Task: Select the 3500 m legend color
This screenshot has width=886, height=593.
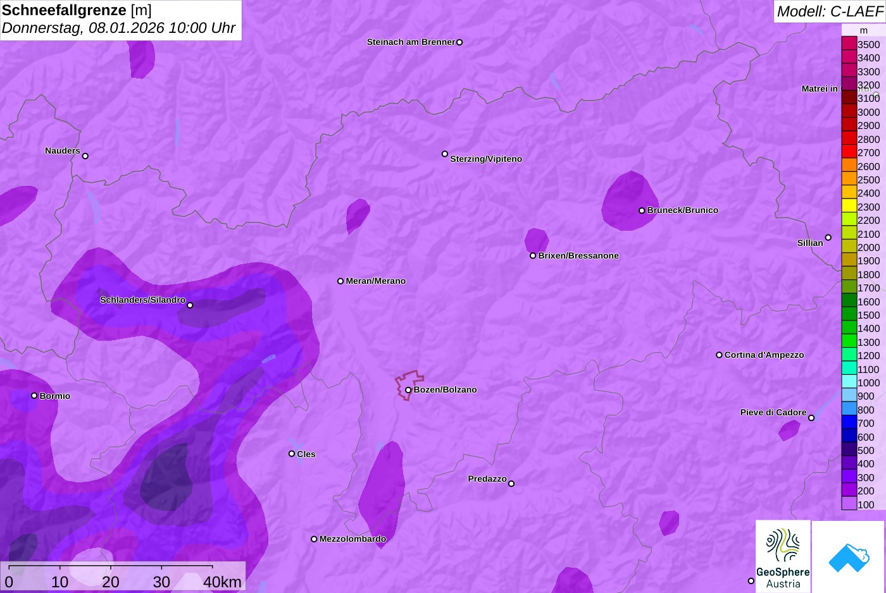Action: (x=849, y=44)
